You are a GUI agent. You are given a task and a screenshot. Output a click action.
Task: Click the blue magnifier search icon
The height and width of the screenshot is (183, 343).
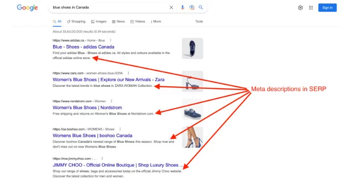pyautogui.click(x=201, y=7)
